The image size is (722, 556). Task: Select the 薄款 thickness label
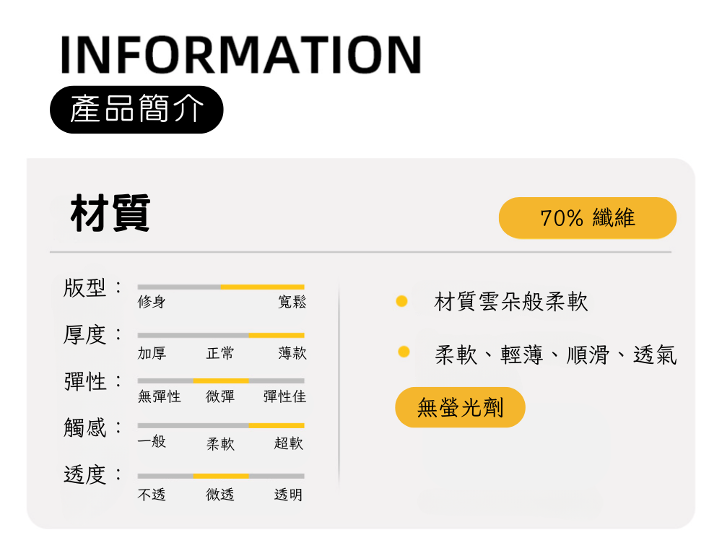point(292,353)
